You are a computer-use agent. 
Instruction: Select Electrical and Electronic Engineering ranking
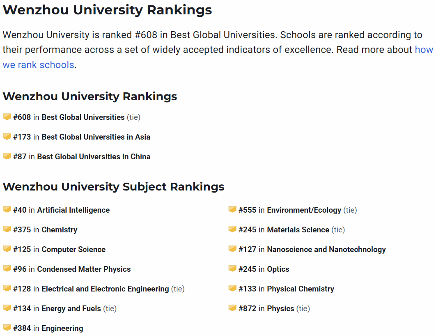pyautogui.click(x=105, y=289)
